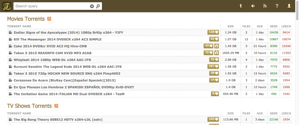The image size is (299, 125).
Task: Open Whiplash 2014 1080p WEB-DL torrent
Action: (x=53, y=60)
